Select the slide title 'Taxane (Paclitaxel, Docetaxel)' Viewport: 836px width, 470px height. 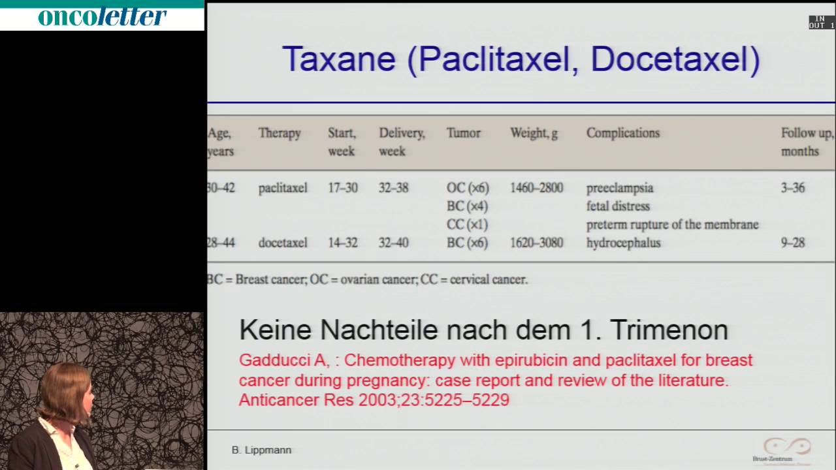[x=521, y=59]
